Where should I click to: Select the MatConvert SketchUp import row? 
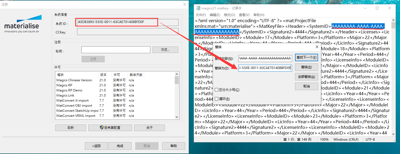[x=115, y=111]
